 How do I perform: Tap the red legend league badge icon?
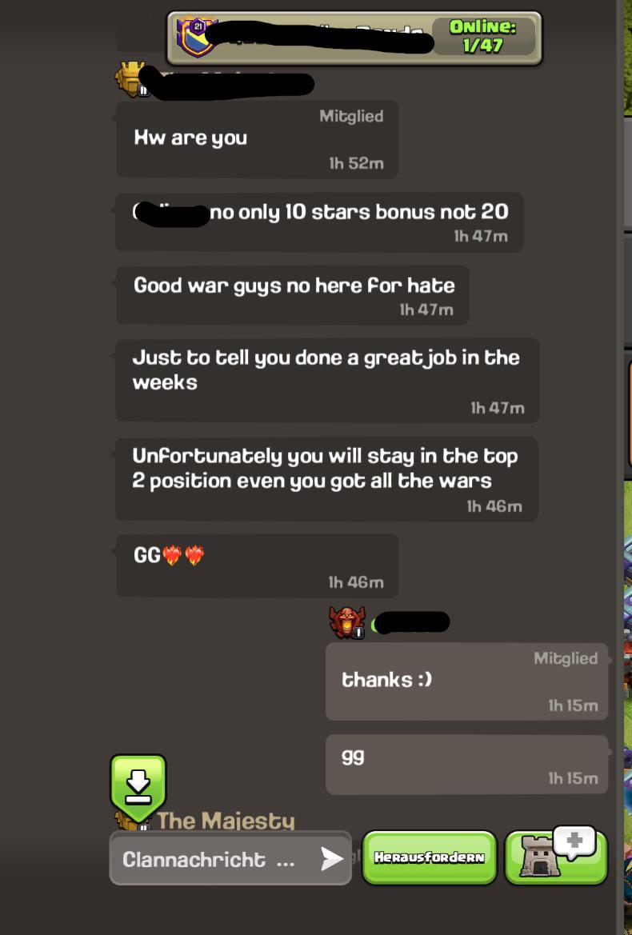(x=347, y=623)
